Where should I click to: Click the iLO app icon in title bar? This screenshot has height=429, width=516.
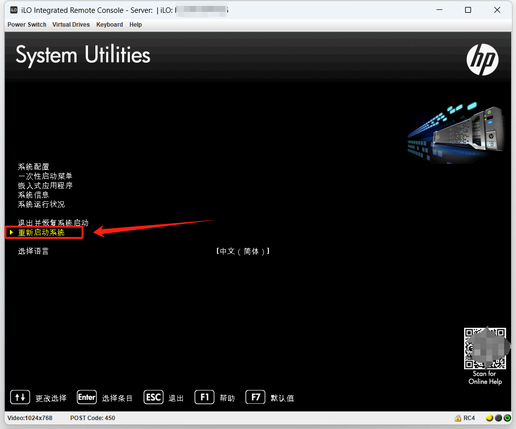14,10
